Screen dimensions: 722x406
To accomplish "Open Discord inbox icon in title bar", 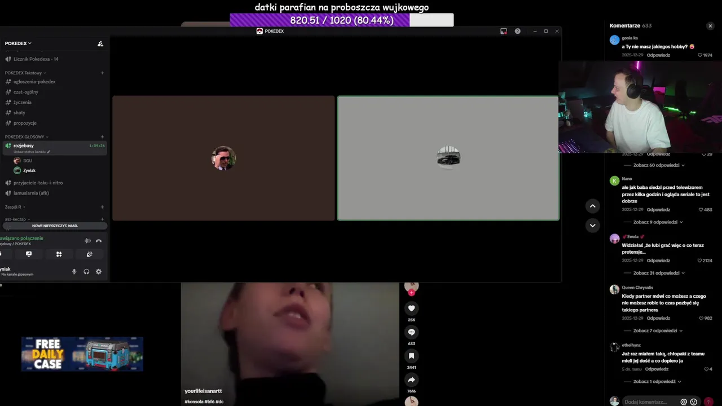I will (x=504, y=31).
